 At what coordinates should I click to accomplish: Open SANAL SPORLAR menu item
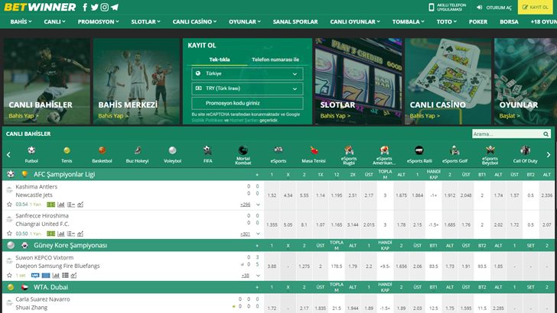pos(295,21)
